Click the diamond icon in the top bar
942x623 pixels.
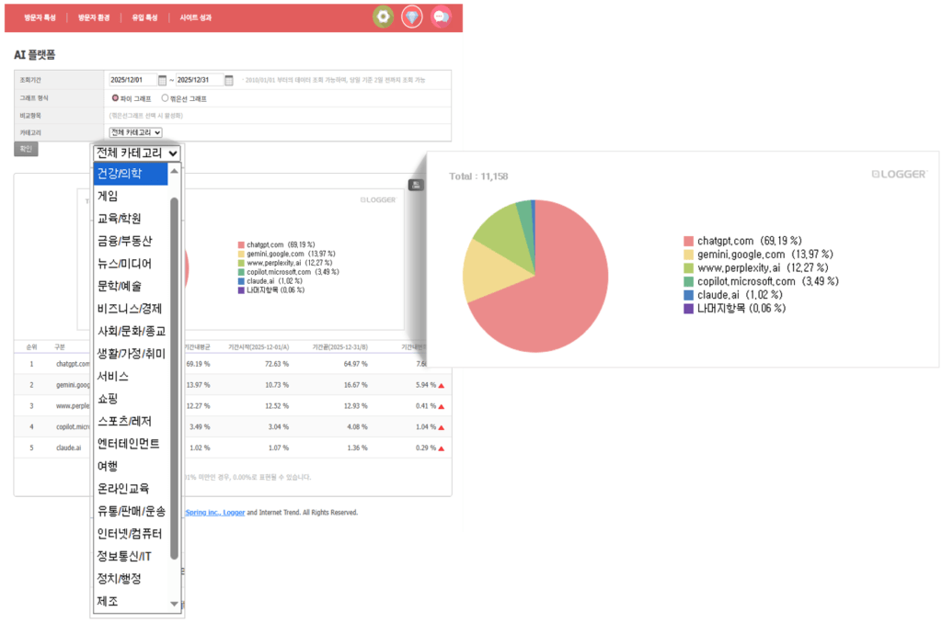pyautogui.click(x=411, y=17)
